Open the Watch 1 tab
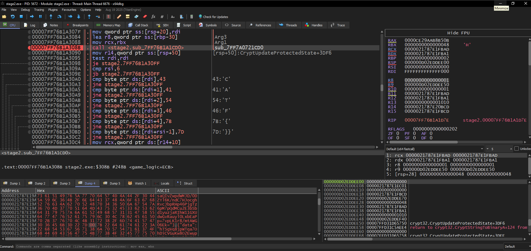 [x=137, y=183]
